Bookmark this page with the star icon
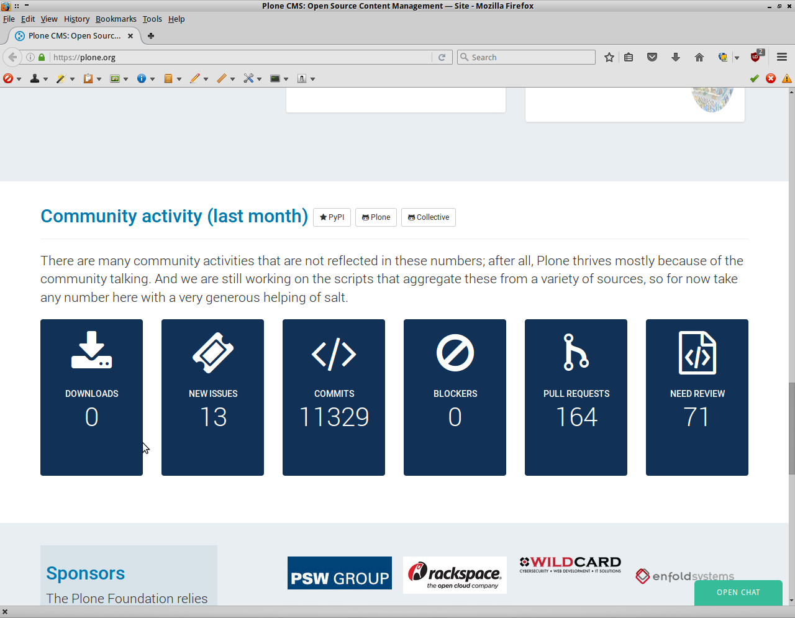The width and height of the screenshot is (795, 618). (x=609, y=57)
